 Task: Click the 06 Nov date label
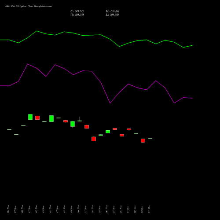[x=8, y=209]
